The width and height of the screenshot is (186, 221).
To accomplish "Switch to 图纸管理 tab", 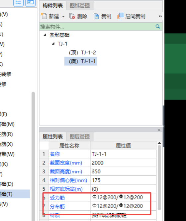I will pos(80,6).
